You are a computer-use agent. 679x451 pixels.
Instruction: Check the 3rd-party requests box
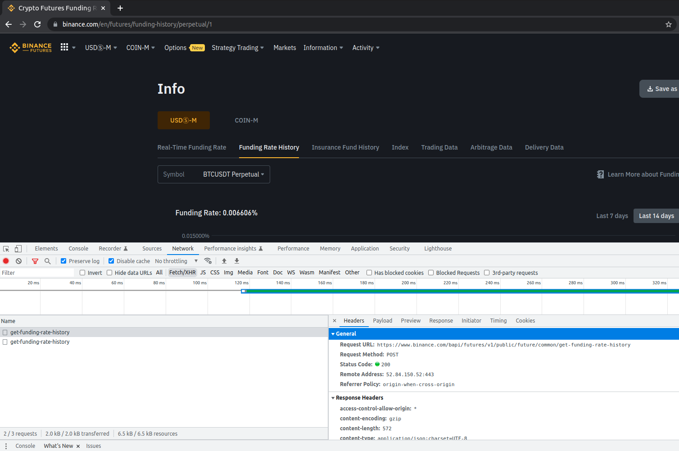[x=487, y=273]
